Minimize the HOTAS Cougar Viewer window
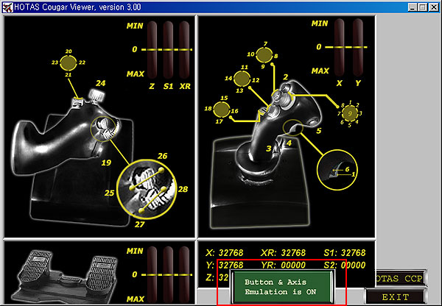Image resolution: width=442 pixels, height=306 pixels. click(413, 7)
